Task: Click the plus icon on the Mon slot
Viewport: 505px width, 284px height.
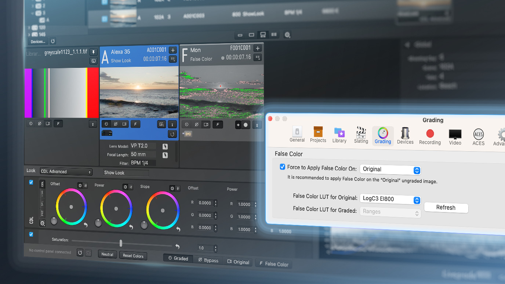Action: point(258,48)
